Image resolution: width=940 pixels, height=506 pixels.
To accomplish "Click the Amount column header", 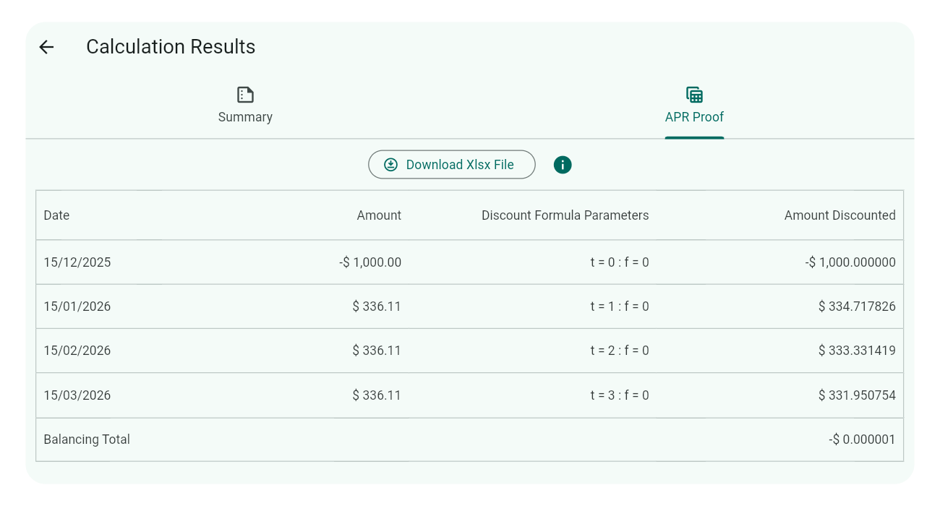I will tap(379, 215).
